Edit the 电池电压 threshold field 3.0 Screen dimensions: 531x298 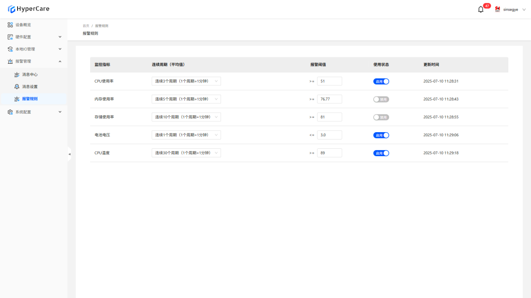point(330,135)
